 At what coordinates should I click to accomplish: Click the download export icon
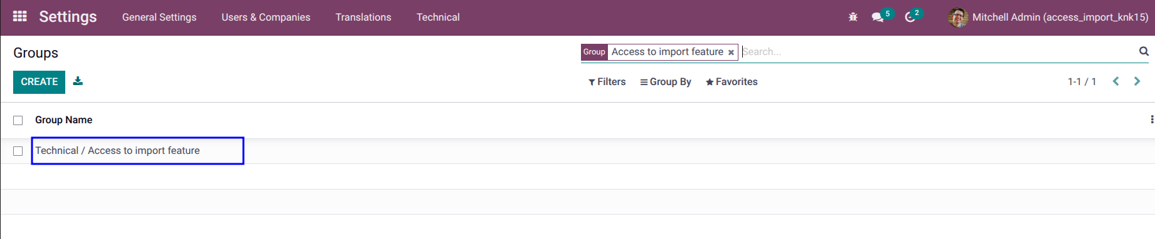point(78,81)
